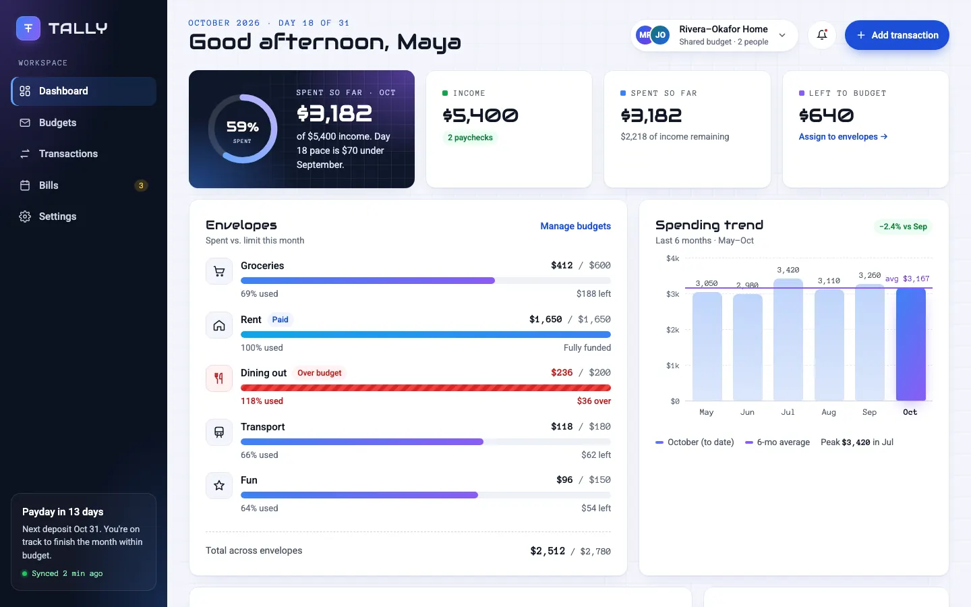Viewport: 971px width, 607px height.
Task: Click the -2.4% vs Sep badge
Action: pyautogui.click(x=903, y=227)
